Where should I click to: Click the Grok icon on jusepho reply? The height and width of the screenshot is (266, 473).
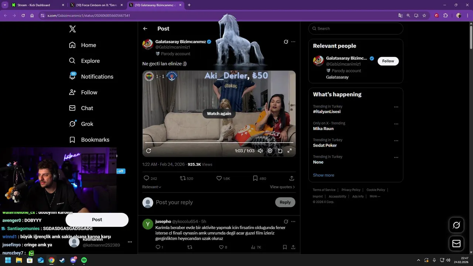coord(286,221)
